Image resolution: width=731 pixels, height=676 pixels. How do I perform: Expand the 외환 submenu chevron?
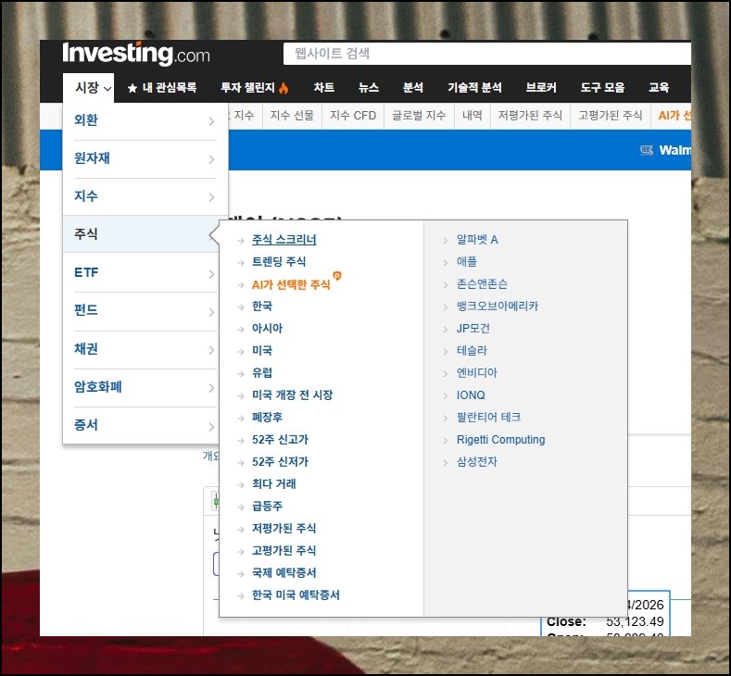[x=211, y=121]
